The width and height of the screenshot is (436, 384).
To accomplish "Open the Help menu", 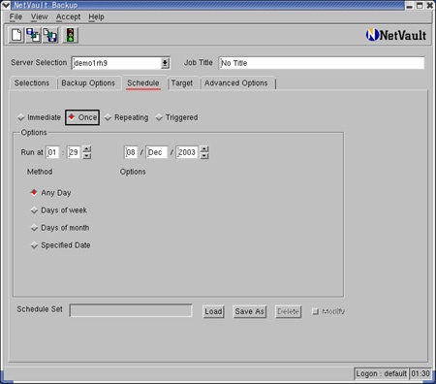I will click(96, 16).
